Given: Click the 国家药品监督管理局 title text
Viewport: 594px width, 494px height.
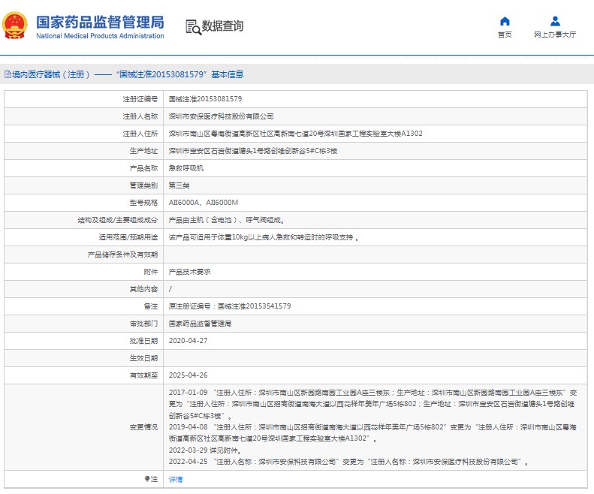Looking at the screenshot, I should [99, 21].
